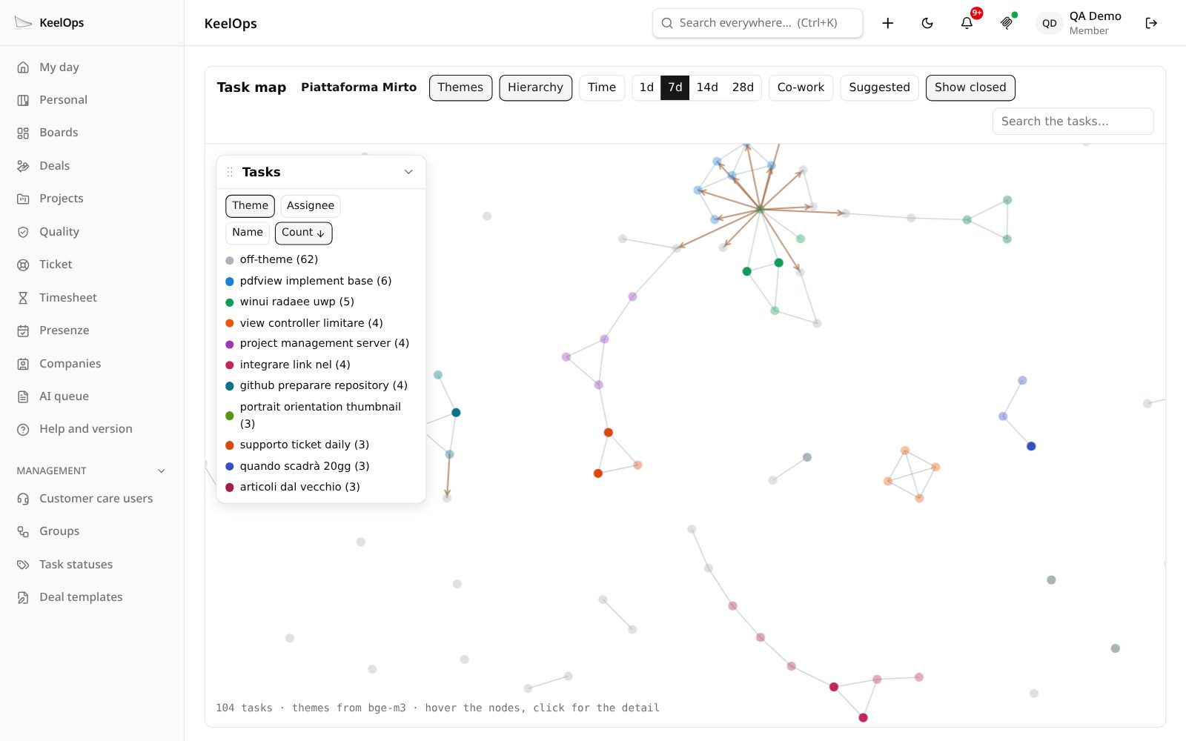Focus the Search everywhere field
This screenshot has width=1186, height=741.
758,23
